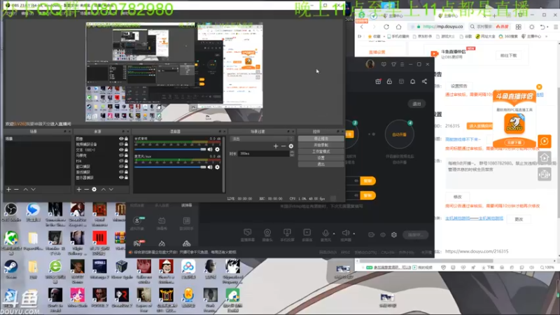Toggle visibility of 马赛克 source
The width and height of the screenshot is (560, 315).
(121, 155)
